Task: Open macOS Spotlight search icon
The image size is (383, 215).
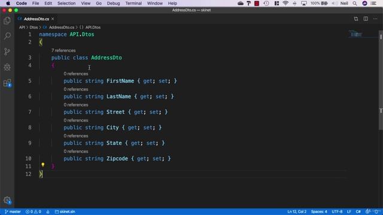Action: [355, 3]
